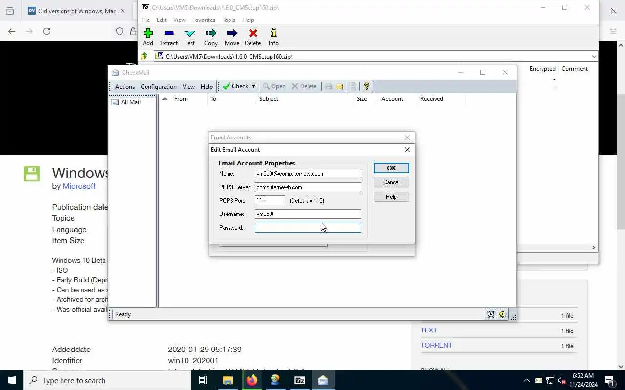
Task: Click the Username field
Action: [x=308, y=214]
